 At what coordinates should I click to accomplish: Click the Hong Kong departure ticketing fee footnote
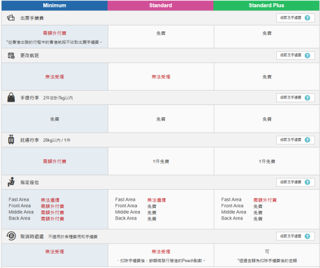[x=54, y=42]
